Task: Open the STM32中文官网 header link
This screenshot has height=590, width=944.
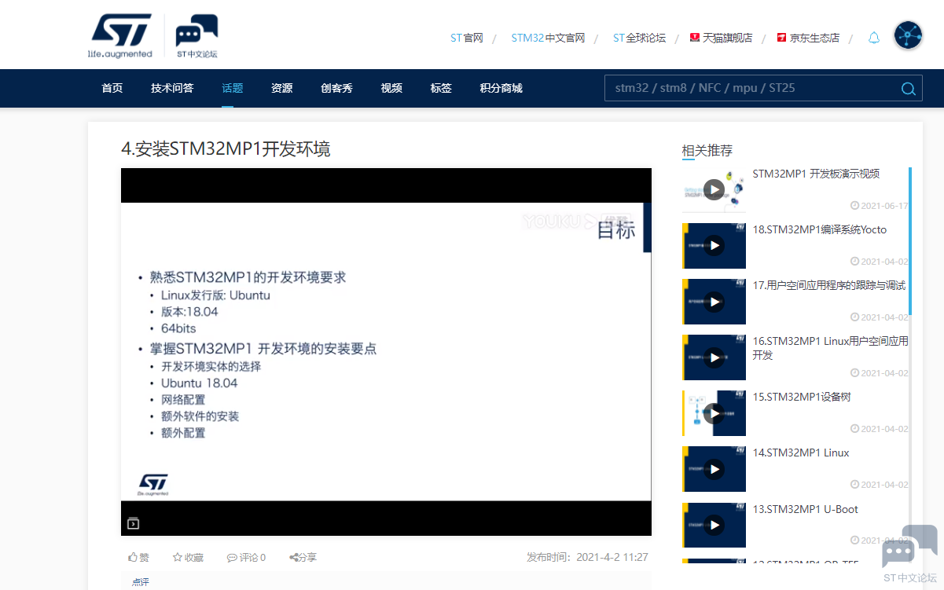Action: pyautogui.click(x=548, y=38)
